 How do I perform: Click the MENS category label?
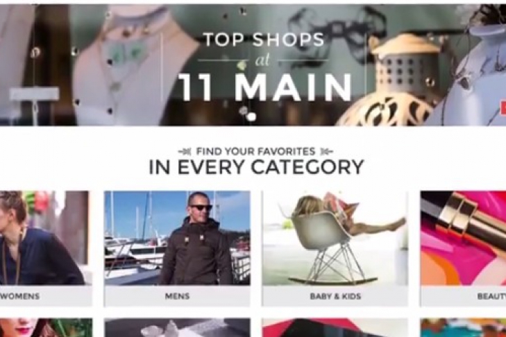[177, 296]
